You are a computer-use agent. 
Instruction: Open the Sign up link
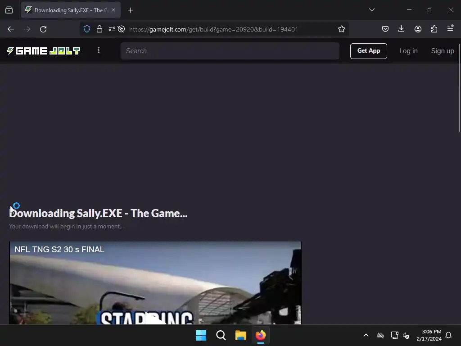[443, 51]
